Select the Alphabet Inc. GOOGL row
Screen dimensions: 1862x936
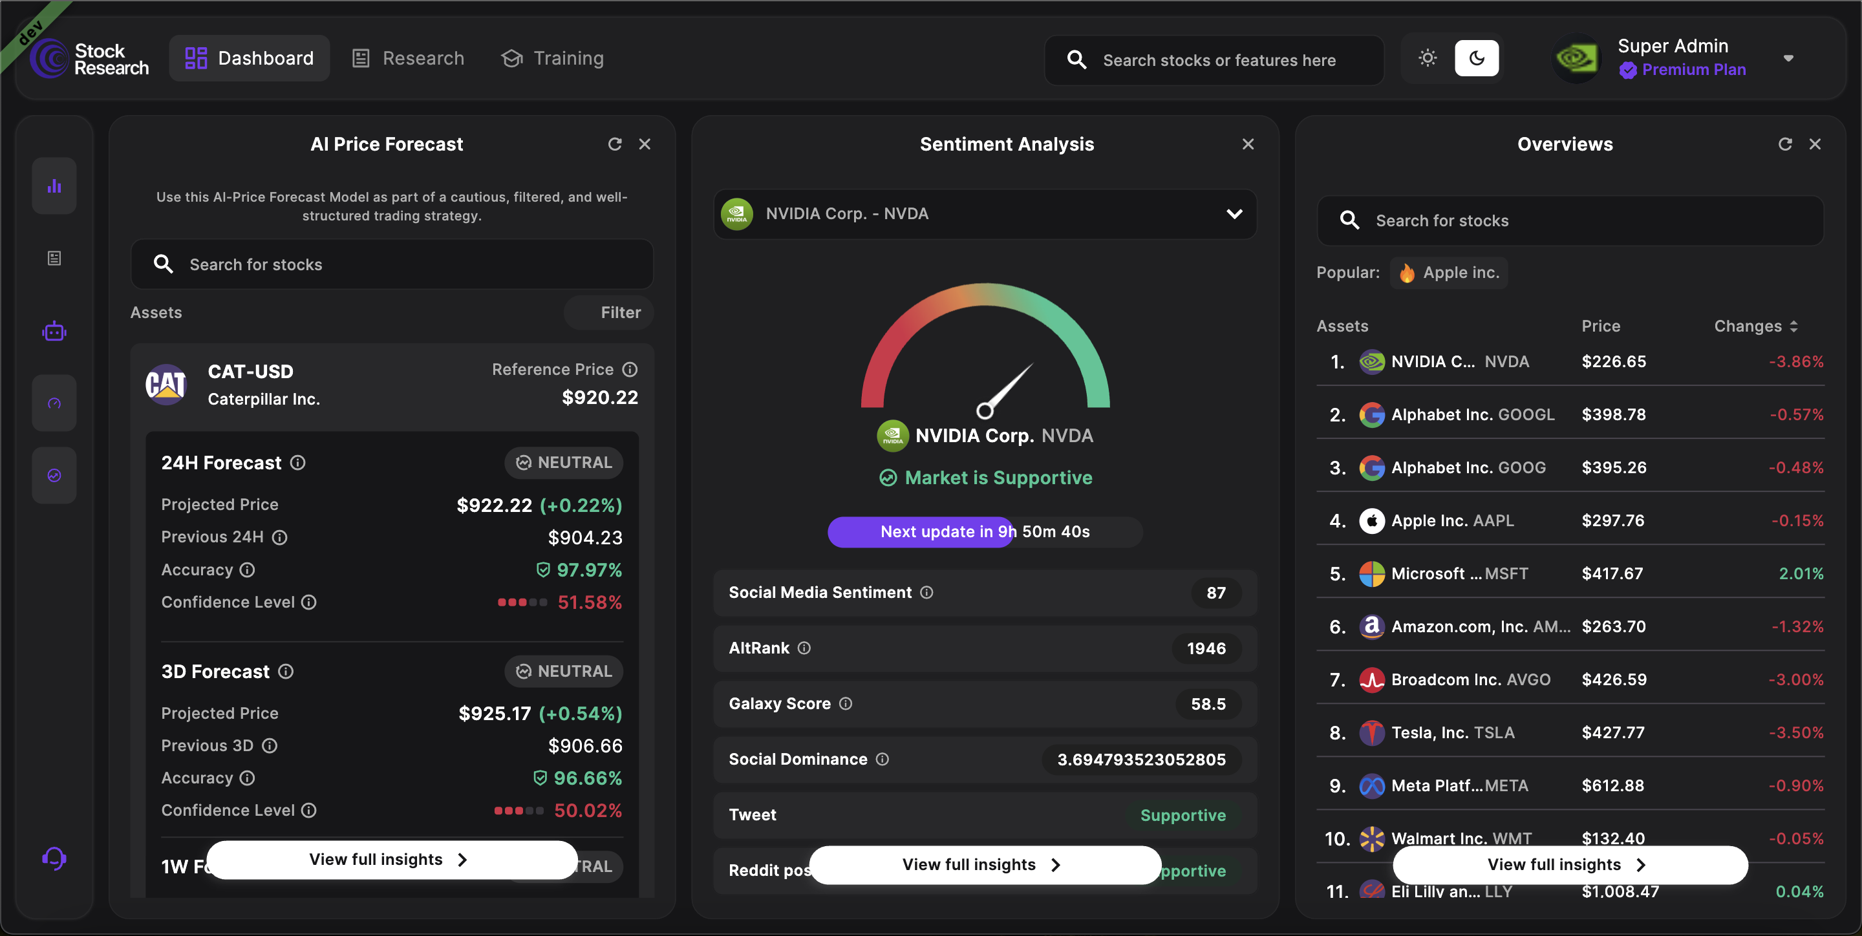tap(1570, 415)
